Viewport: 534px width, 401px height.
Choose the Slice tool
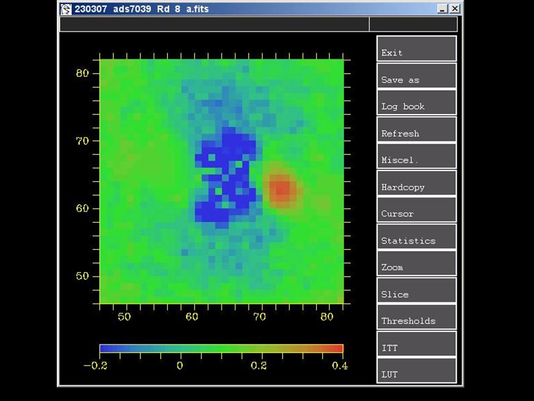click(x=416, y=291)
